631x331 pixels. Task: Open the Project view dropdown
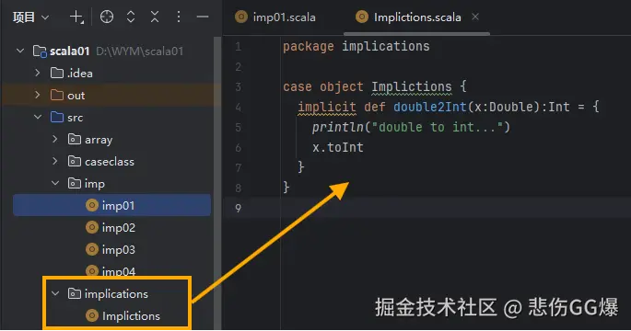(30, 17)
